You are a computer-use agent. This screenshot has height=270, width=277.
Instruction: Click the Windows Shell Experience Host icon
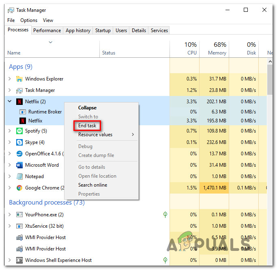[19, 260]
